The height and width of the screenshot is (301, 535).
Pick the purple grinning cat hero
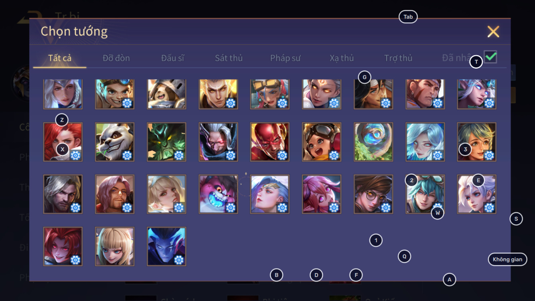(218, 194)
